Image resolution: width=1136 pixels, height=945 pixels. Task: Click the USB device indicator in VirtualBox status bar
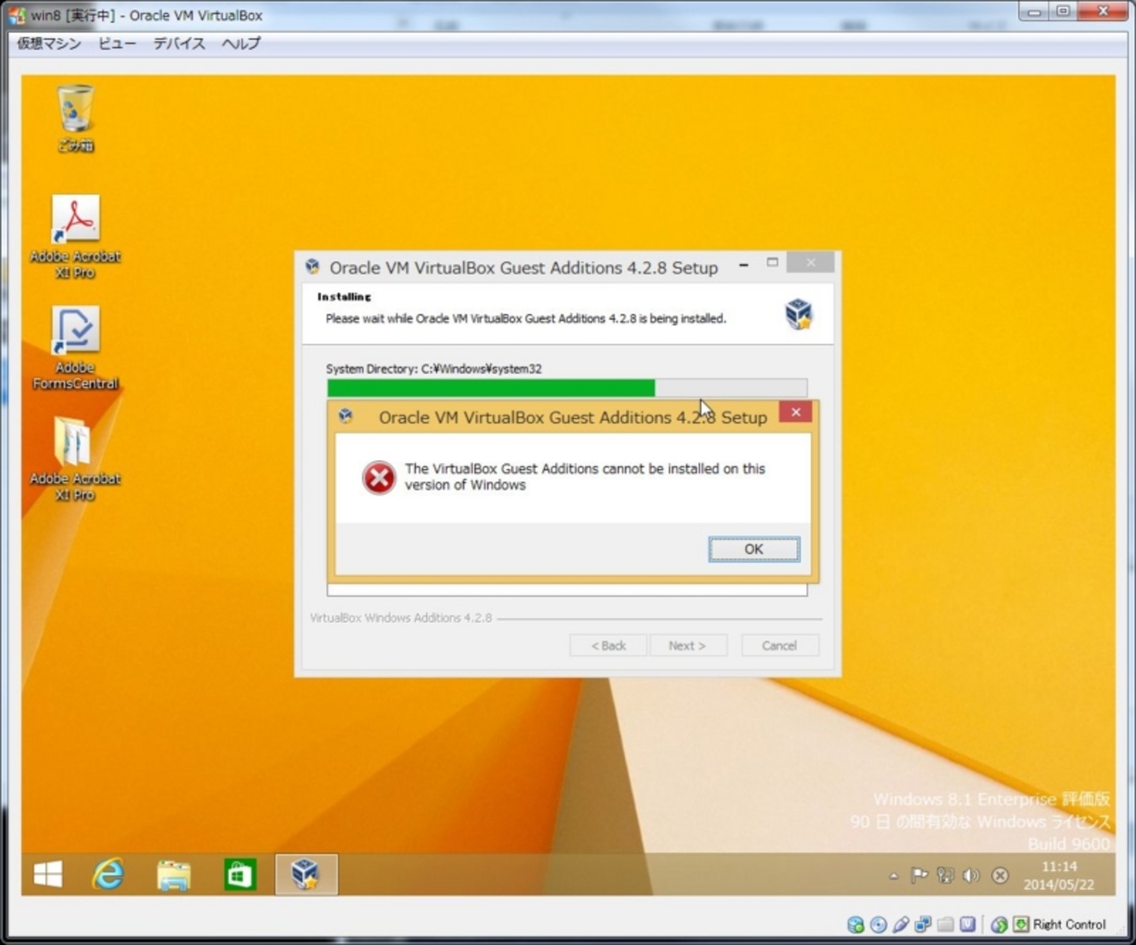[x=901, y=924]
